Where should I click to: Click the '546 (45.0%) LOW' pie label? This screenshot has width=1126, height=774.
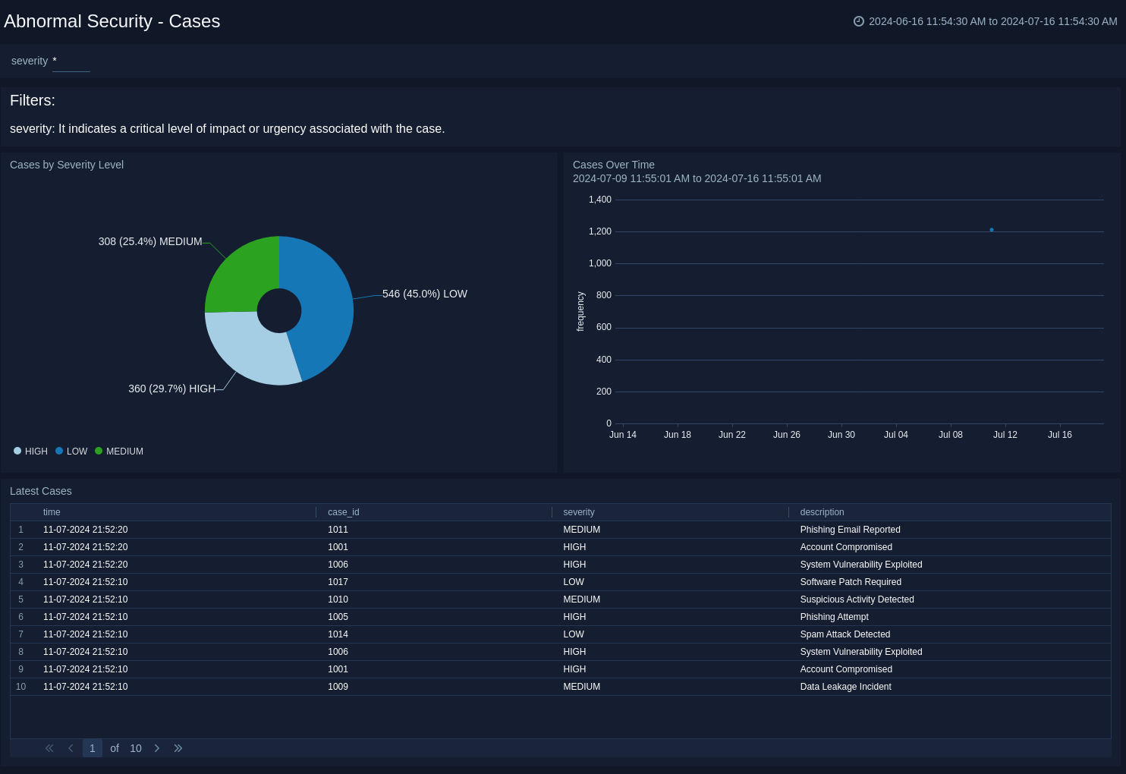click(x=425, y=294)
